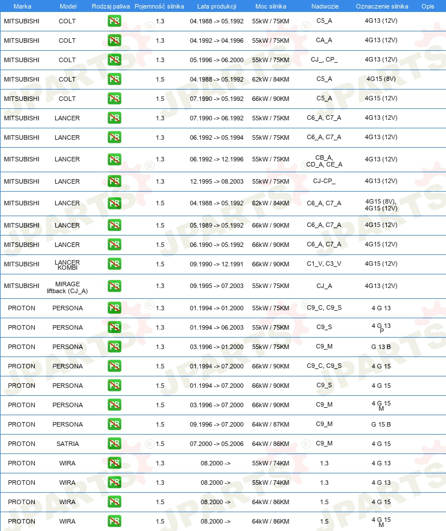Click fuel icon in PERSONA 1.5 C9_C, C9_S row
The width and height of the screenshot is (446, 531).
(115, 366)
